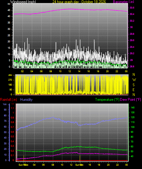Screen dimensions: 142x169
Task: Click hour 20 on lower graph axis
Action: coord(108,165)
